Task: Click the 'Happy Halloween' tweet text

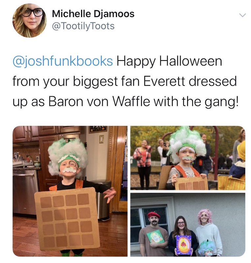Action: click(169, 61)
